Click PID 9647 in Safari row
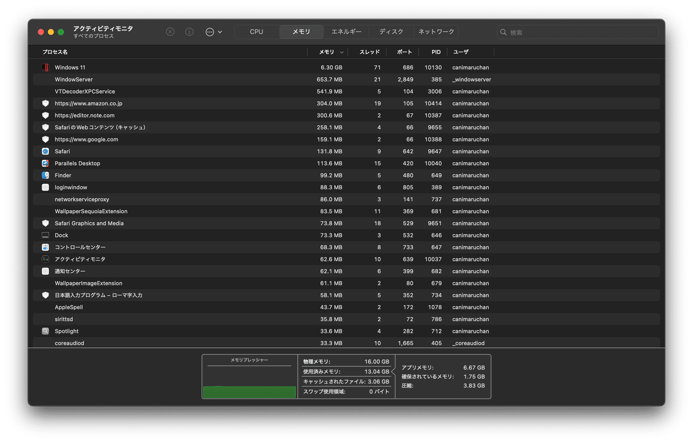693x443 pixels. [435, 151]
